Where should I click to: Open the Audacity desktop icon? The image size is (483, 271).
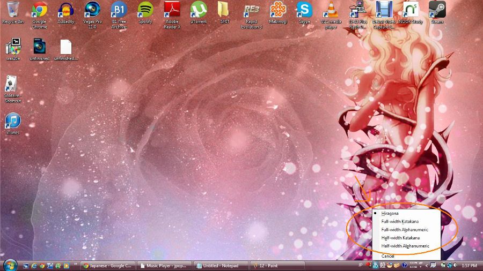pos(65,11)
